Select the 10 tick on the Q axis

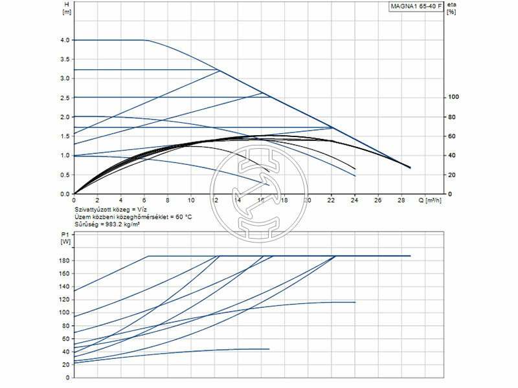tap(191, 200)
